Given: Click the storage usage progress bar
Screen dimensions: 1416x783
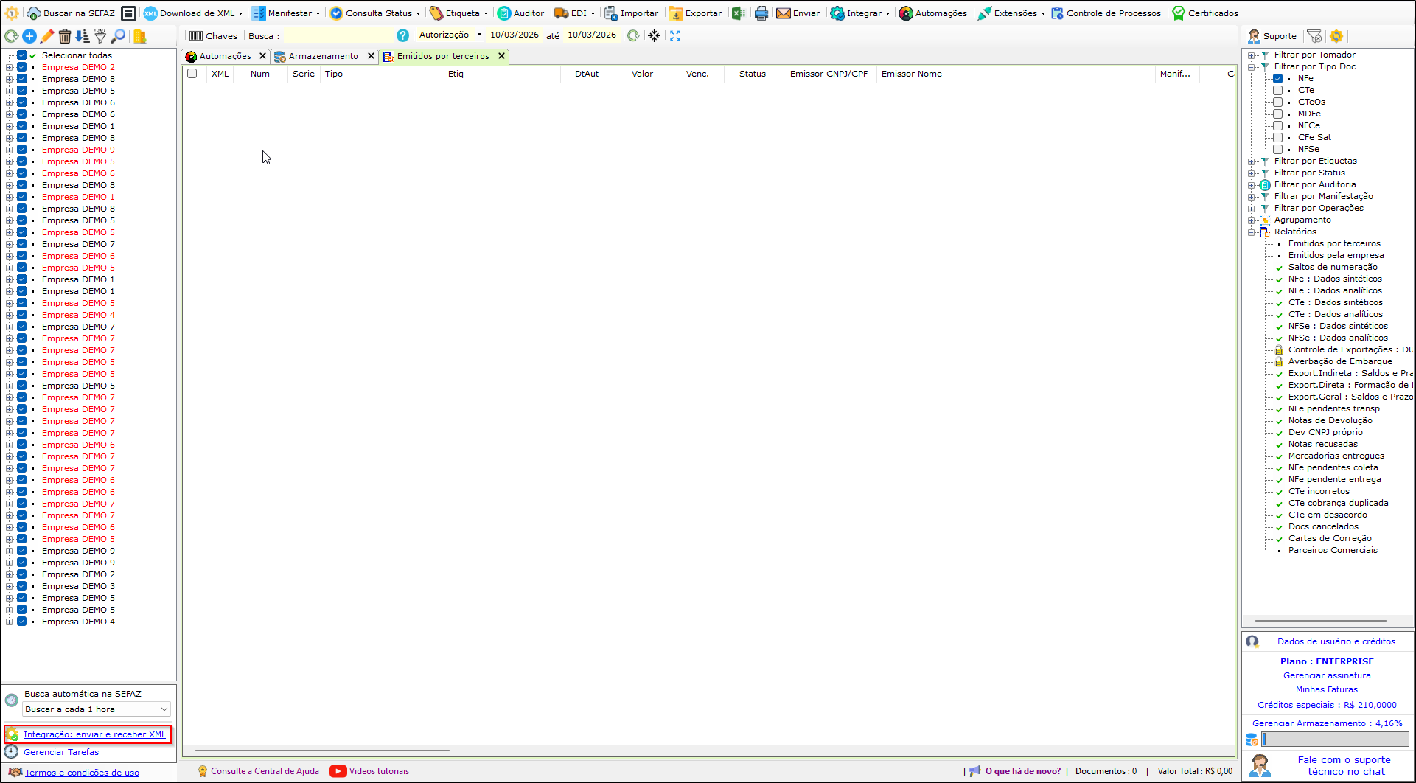Looking at the screenshot, I should [1335, 739].
